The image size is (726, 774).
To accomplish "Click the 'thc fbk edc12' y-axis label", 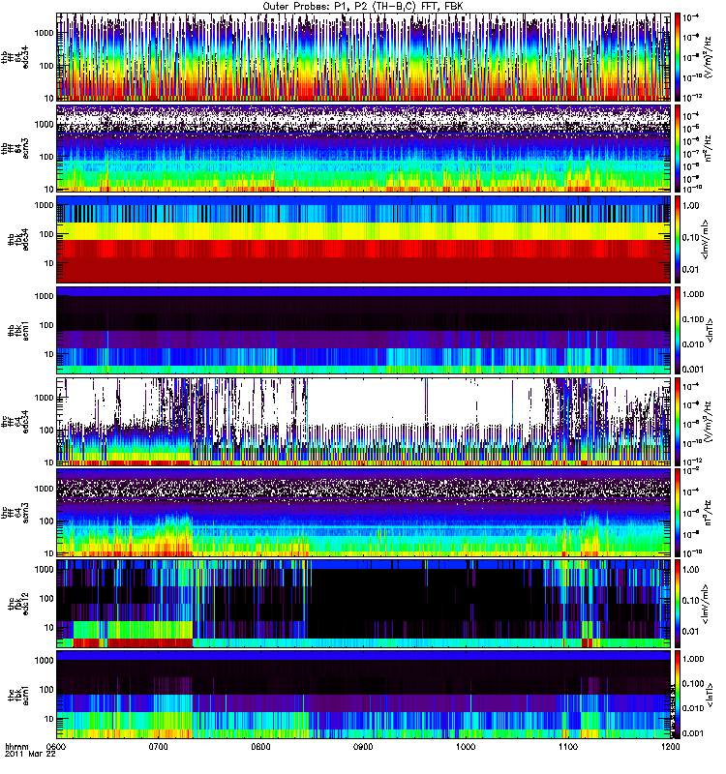I will [x=18, y=605].
